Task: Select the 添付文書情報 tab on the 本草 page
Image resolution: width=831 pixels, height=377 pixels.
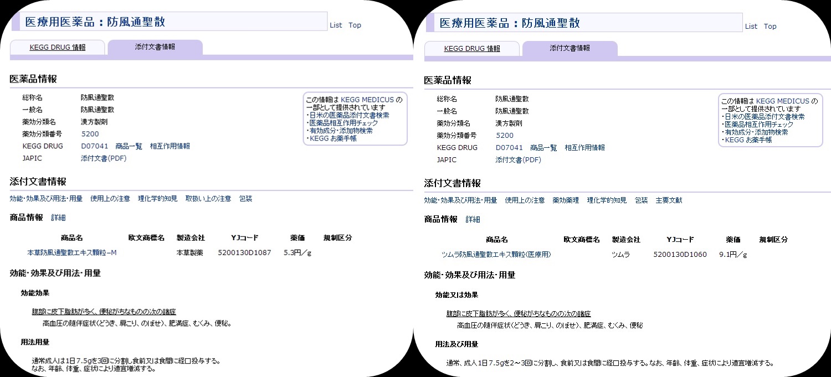Action: coord(155,47)
